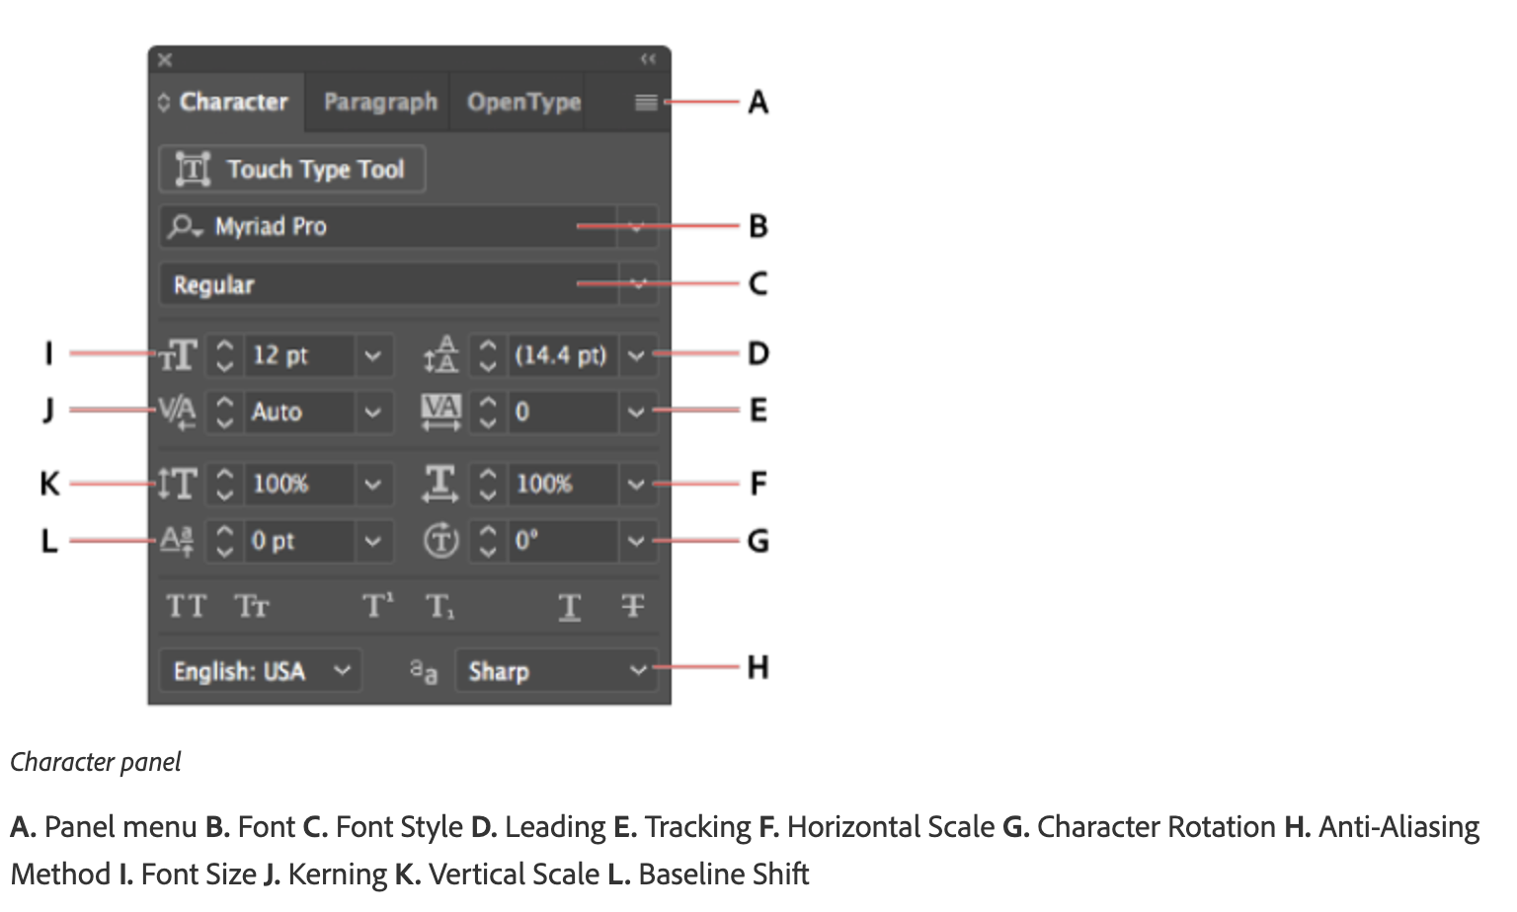Screen dimensions: 1517x912
Task: Click the Character Rotation icon
Action: (441, 541)
